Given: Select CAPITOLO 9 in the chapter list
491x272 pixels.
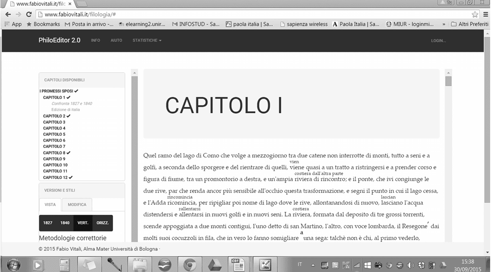Looking at the screenshot, I should point(54,159).
